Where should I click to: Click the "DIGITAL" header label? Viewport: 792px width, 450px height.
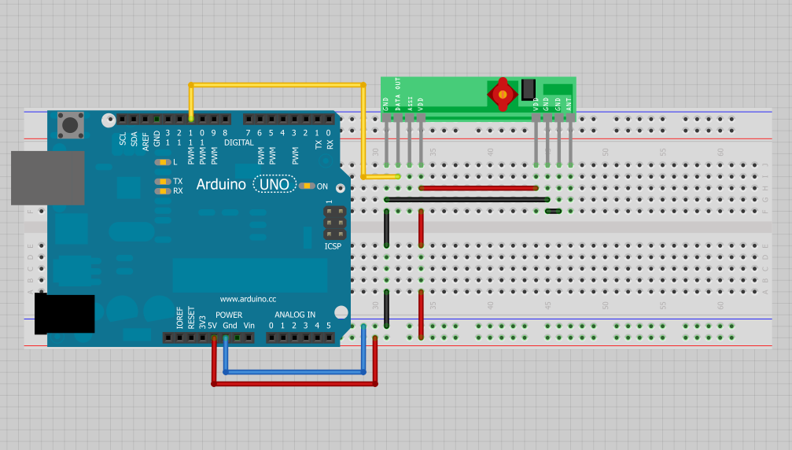(x=239, y=142)
